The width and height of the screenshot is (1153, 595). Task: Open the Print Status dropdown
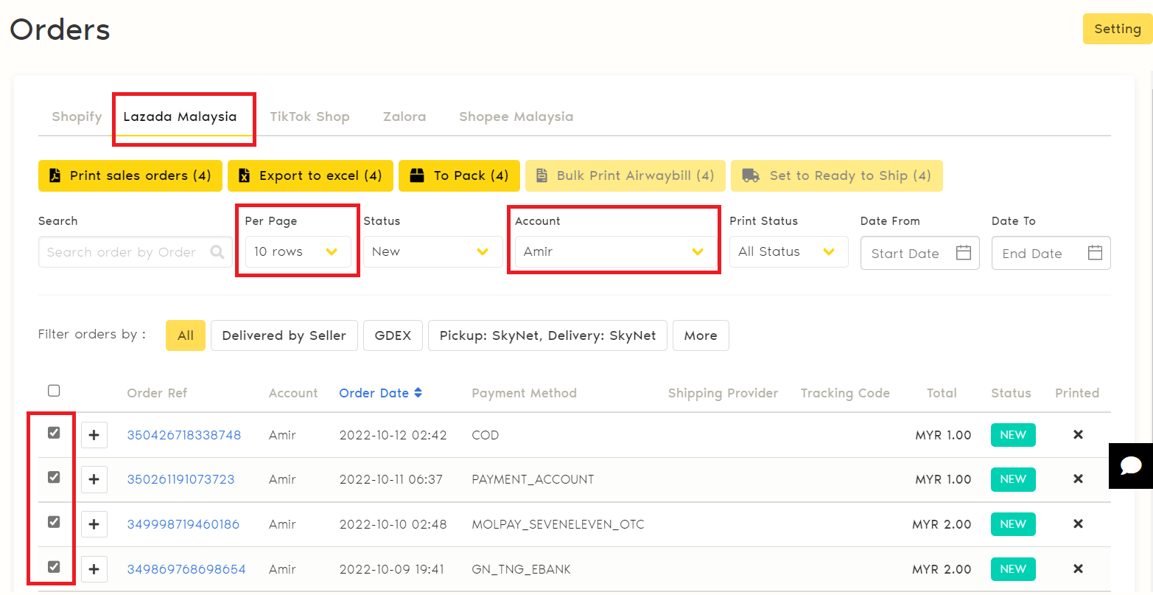click(788, 252)
